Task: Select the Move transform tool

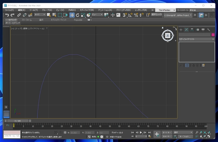Action: tap(72, 15)
